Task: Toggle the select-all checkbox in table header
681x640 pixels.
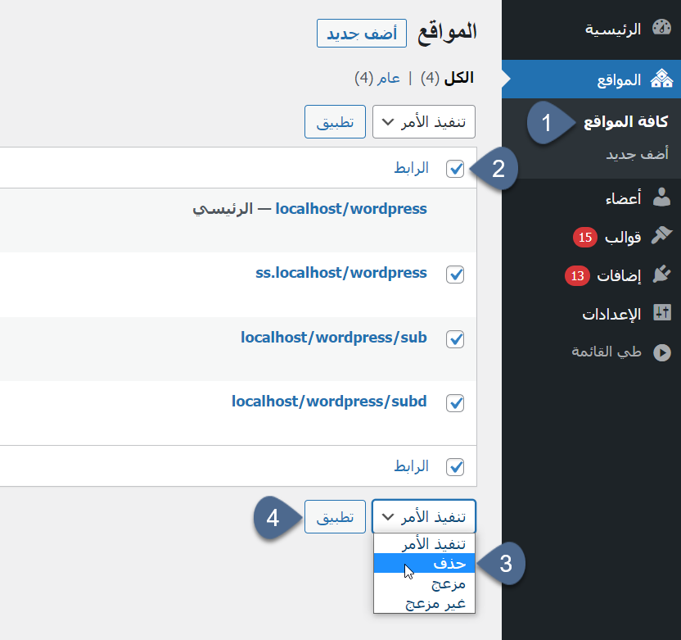Action: pyautogui.click(x=455, y=169)
